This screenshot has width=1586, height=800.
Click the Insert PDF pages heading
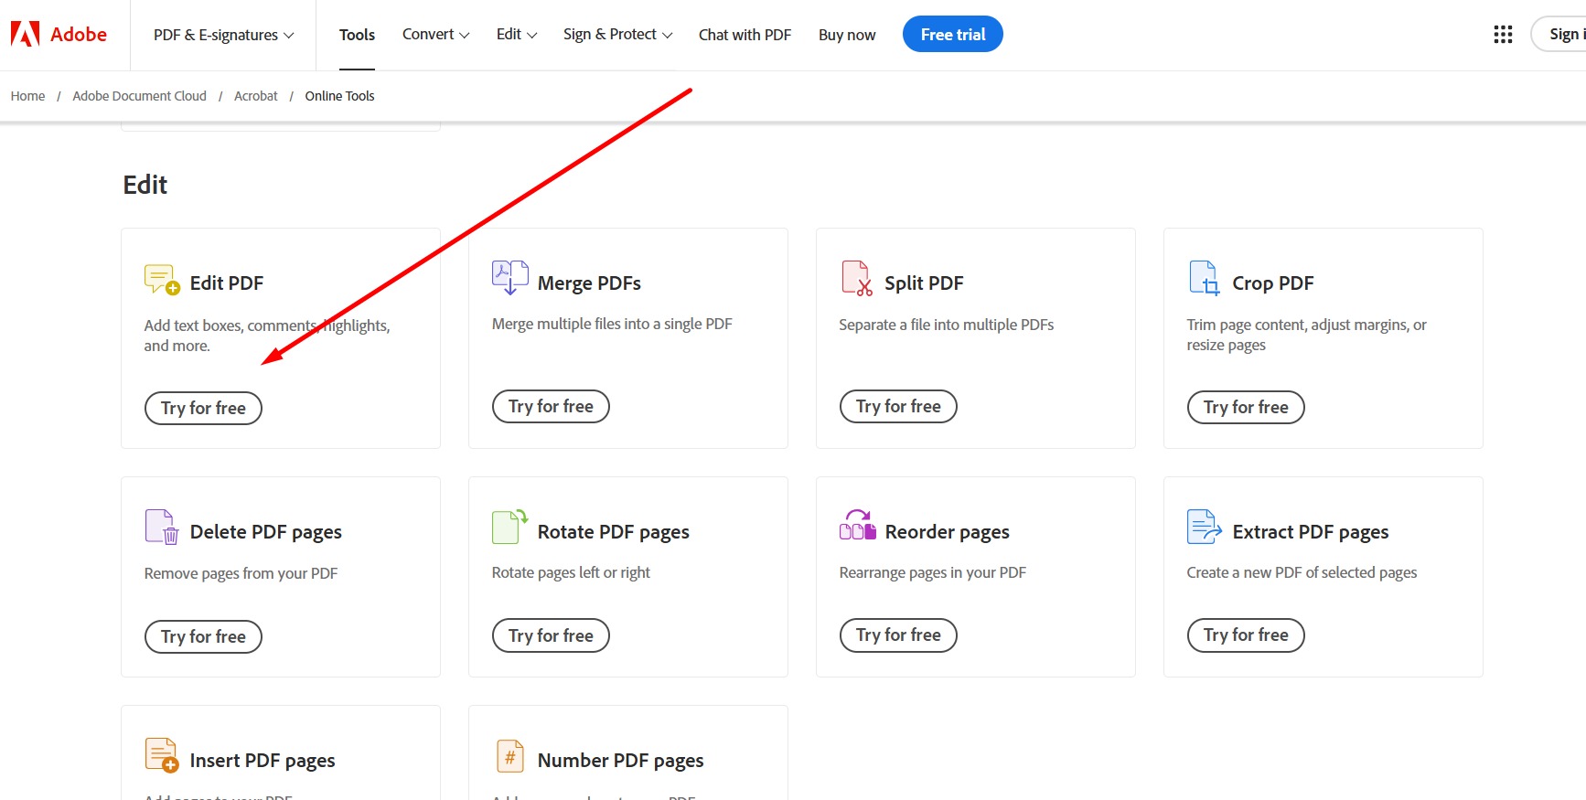[x=262, y=761]
